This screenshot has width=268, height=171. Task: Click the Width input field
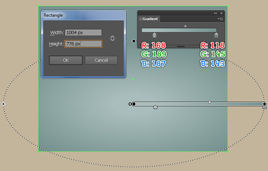(x=83, y=33)
